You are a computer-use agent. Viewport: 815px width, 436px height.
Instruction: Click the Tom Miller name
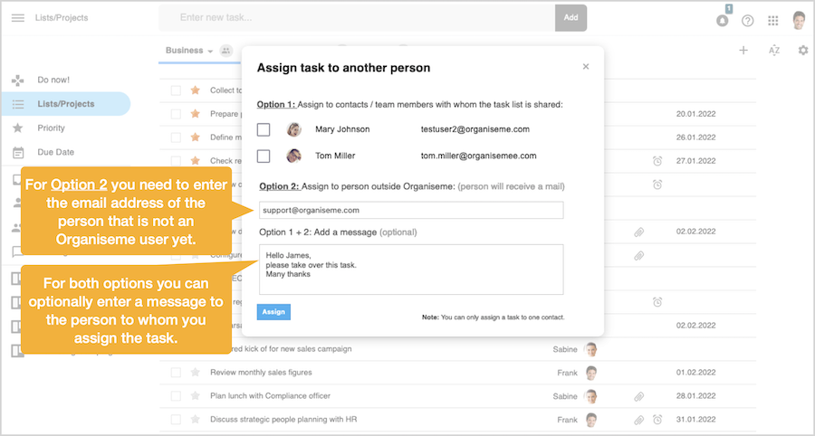coord(335,156)
